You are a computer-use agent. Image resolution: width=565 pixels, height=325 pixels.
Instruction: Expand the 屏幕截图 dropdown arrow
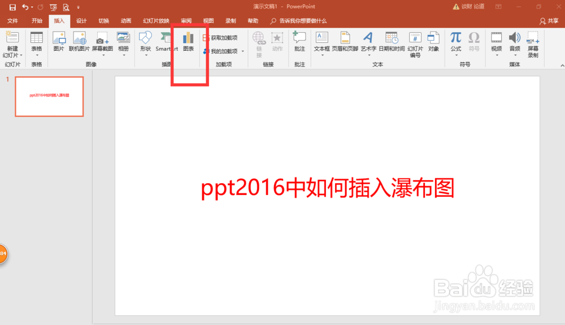point(103,55)
